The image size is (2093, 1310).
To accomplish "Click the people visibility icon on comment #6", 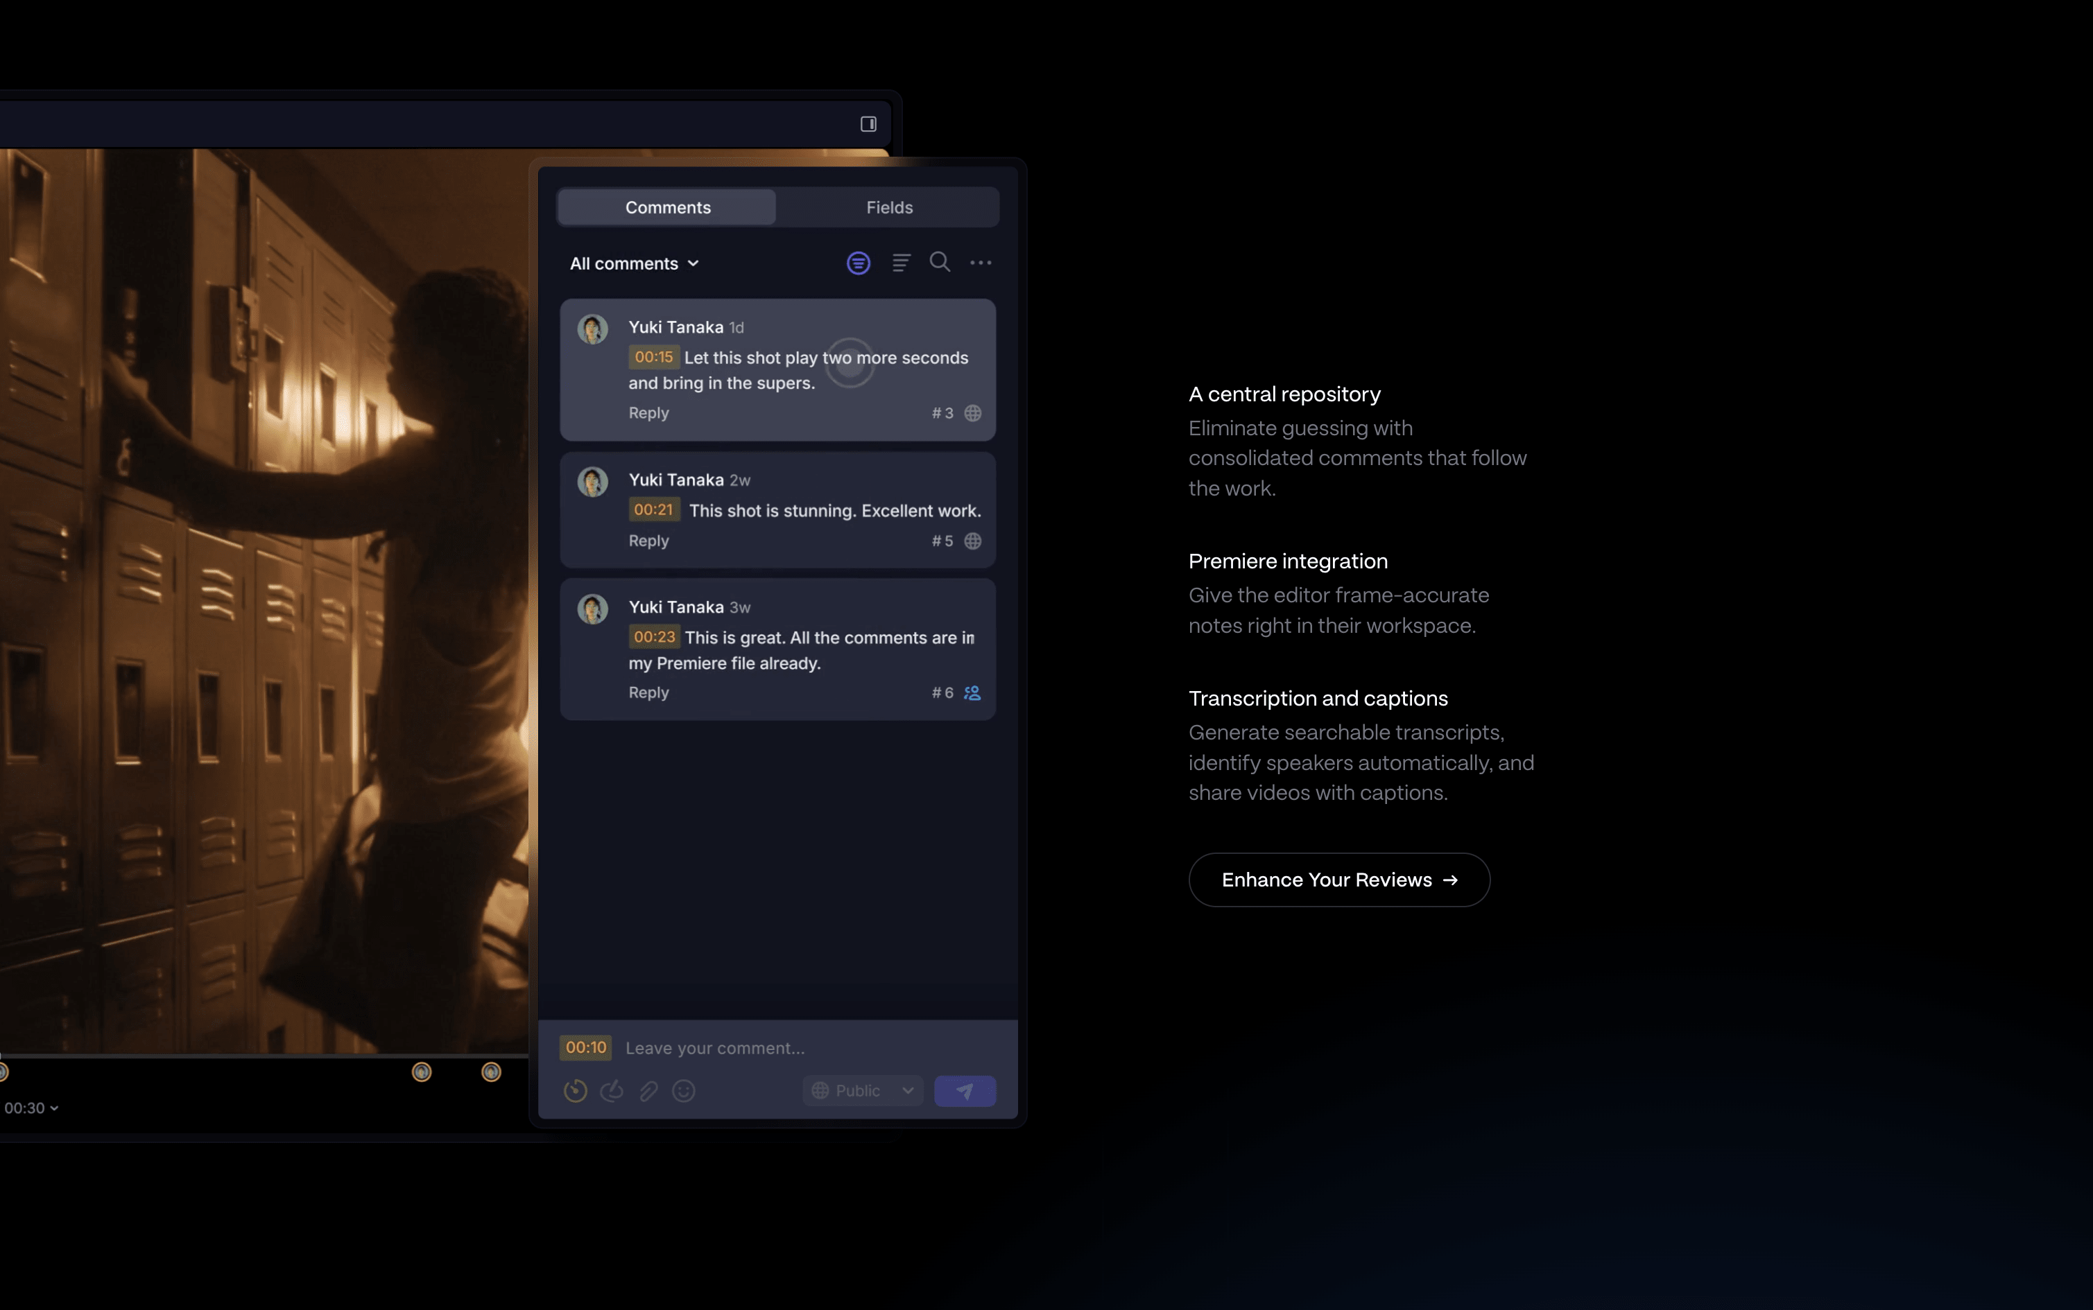I will coord(972,692).
